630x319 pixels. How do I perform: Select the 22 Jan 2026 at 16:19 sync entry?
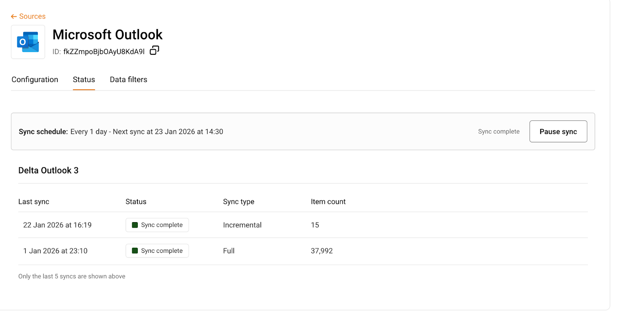57,225
